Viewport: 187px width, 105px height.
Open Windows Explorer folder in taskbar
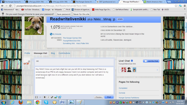[29, 102]
